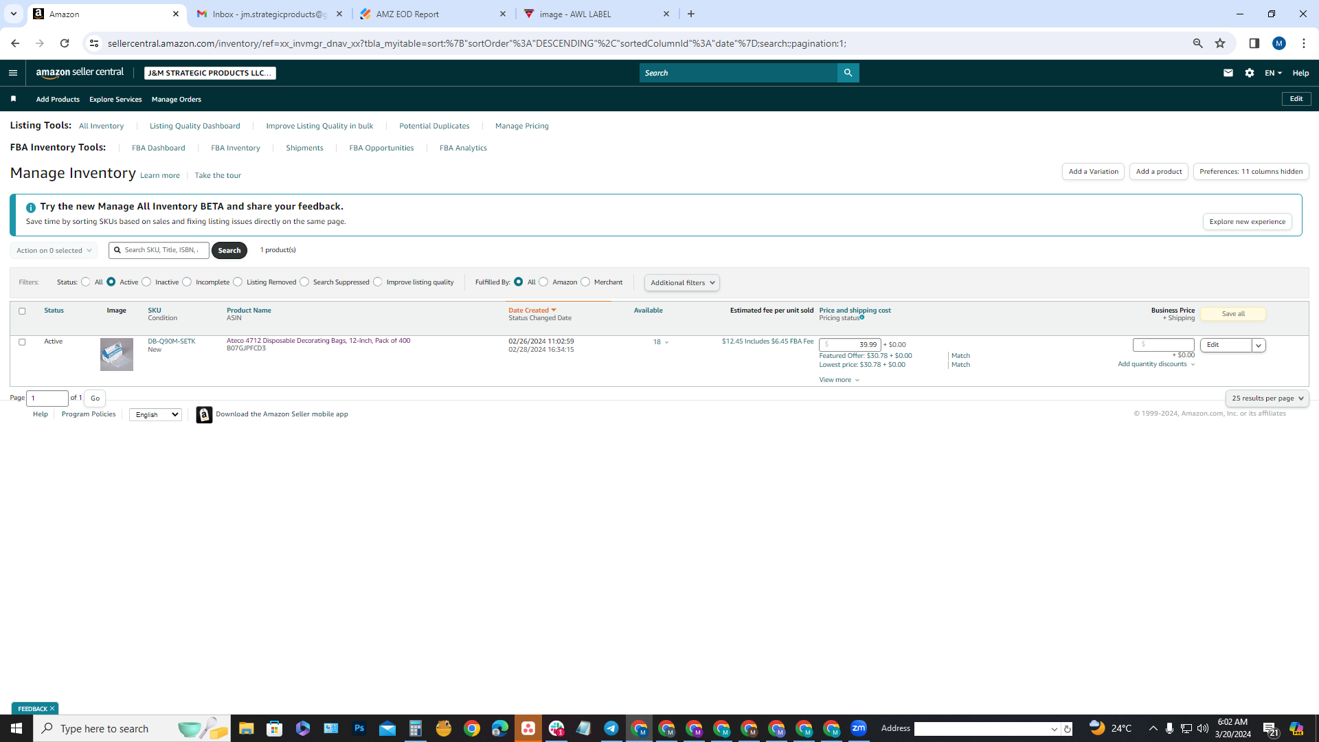
Task: Open the browser side panel icon
Action: tap(1254, 43)
